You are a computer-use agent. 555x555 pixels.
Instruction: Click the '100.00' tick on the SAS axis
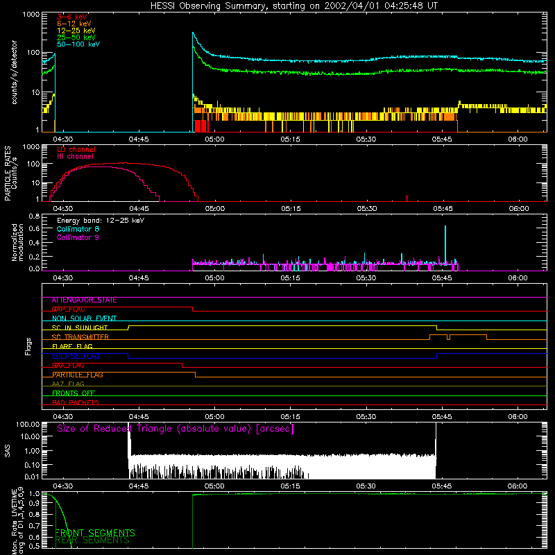tap(27, 424)
